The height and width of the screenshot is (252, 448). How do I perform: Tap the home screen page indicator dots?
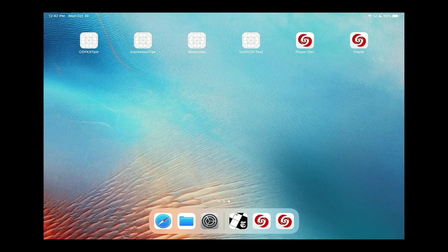click(224, 202)
